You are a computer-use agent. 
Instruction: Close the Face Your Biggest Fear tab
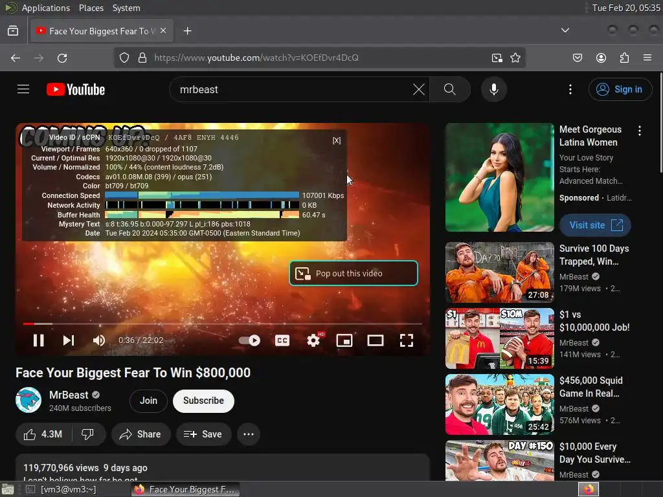coord(163,31)
